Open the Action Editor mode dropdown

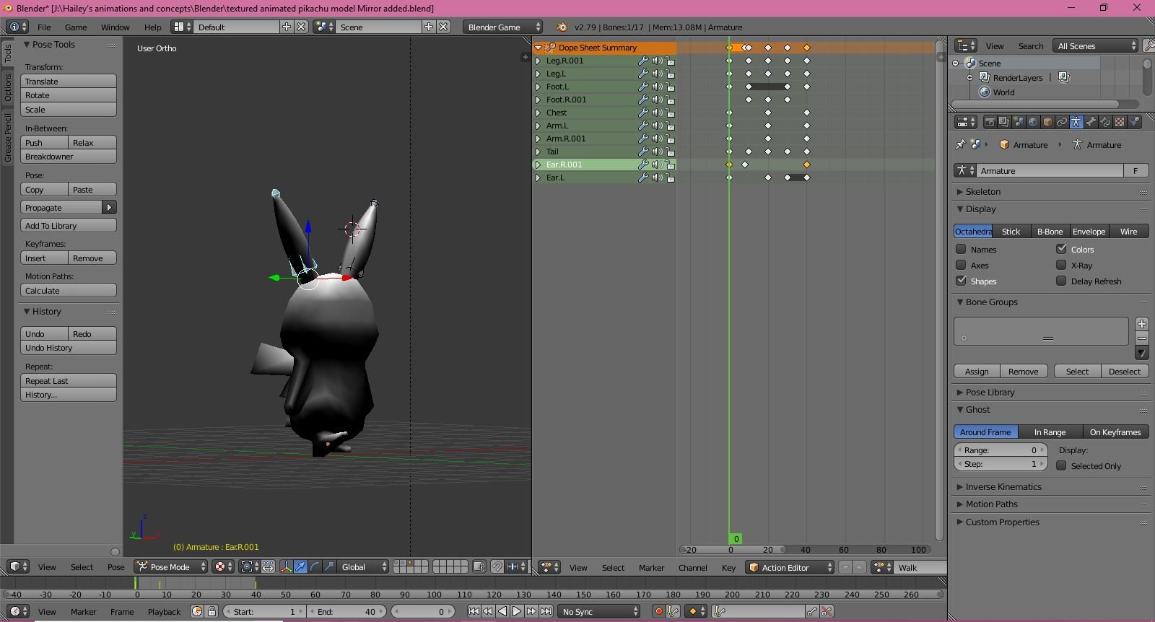tap(790, 568)
